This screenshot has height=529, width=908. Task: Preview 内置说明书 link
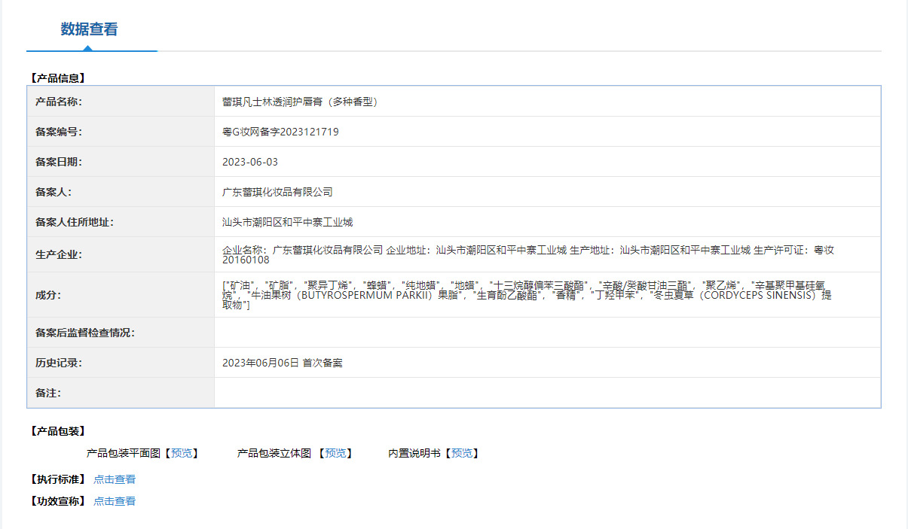(x=462, y=453)
